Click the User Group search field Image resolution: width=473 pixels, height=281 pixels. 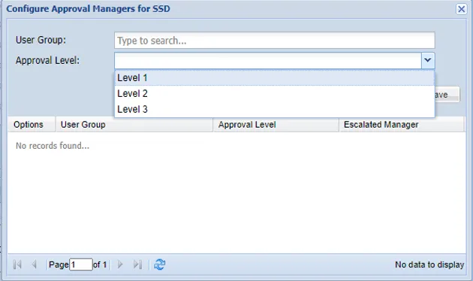(x=275, y=41)
